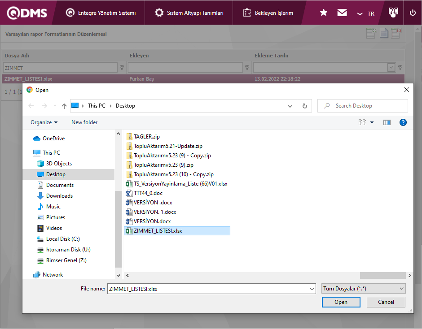Click the New folder button
The image size is (422, 329).
point(84,122)
